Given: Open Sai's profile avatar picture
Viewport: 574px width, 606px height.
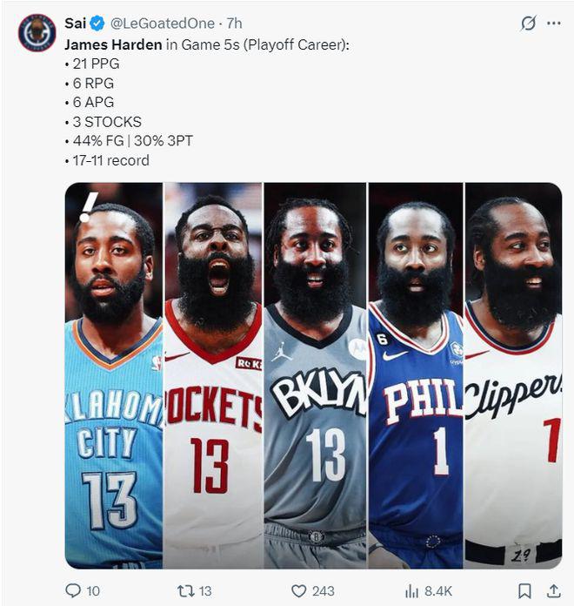Looking at the screenshot, I should (37, 33).
